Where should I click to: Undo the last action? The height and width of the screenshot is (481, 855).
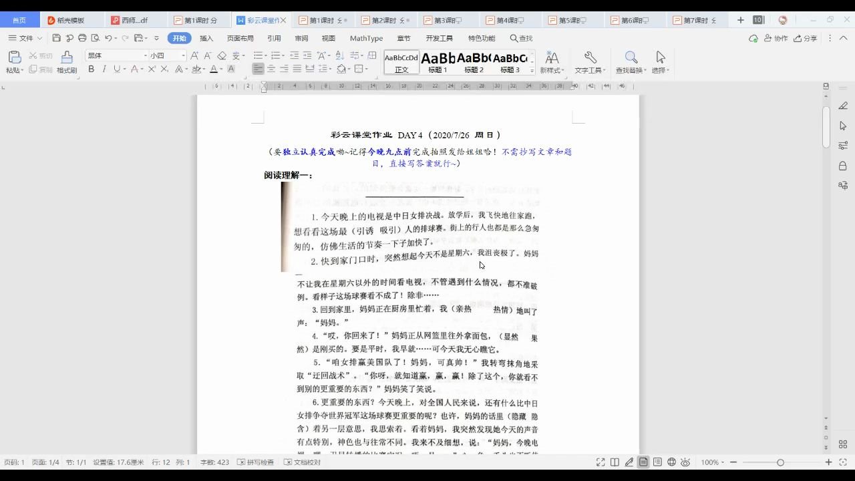pyautogui.click(x=109, y=38)
